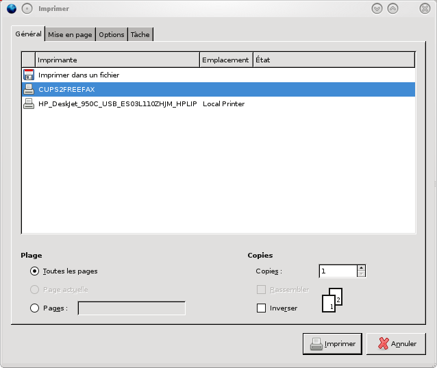Switch to the Mise en page tab
437x368 pixels.
pos(70,34)
